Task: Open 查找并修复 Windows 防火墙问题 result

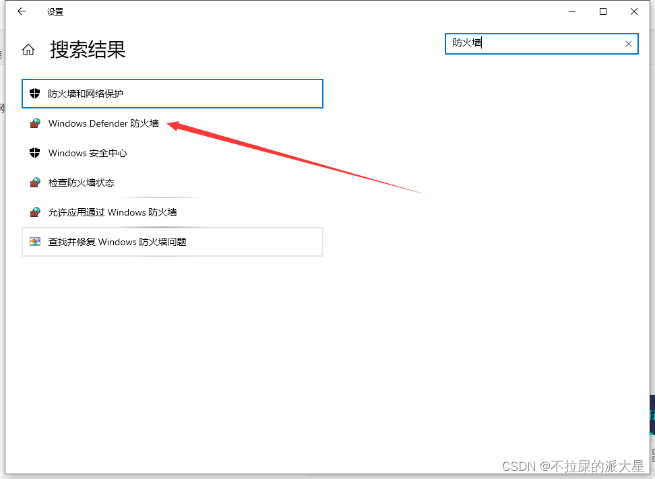Action: [172, 242]
